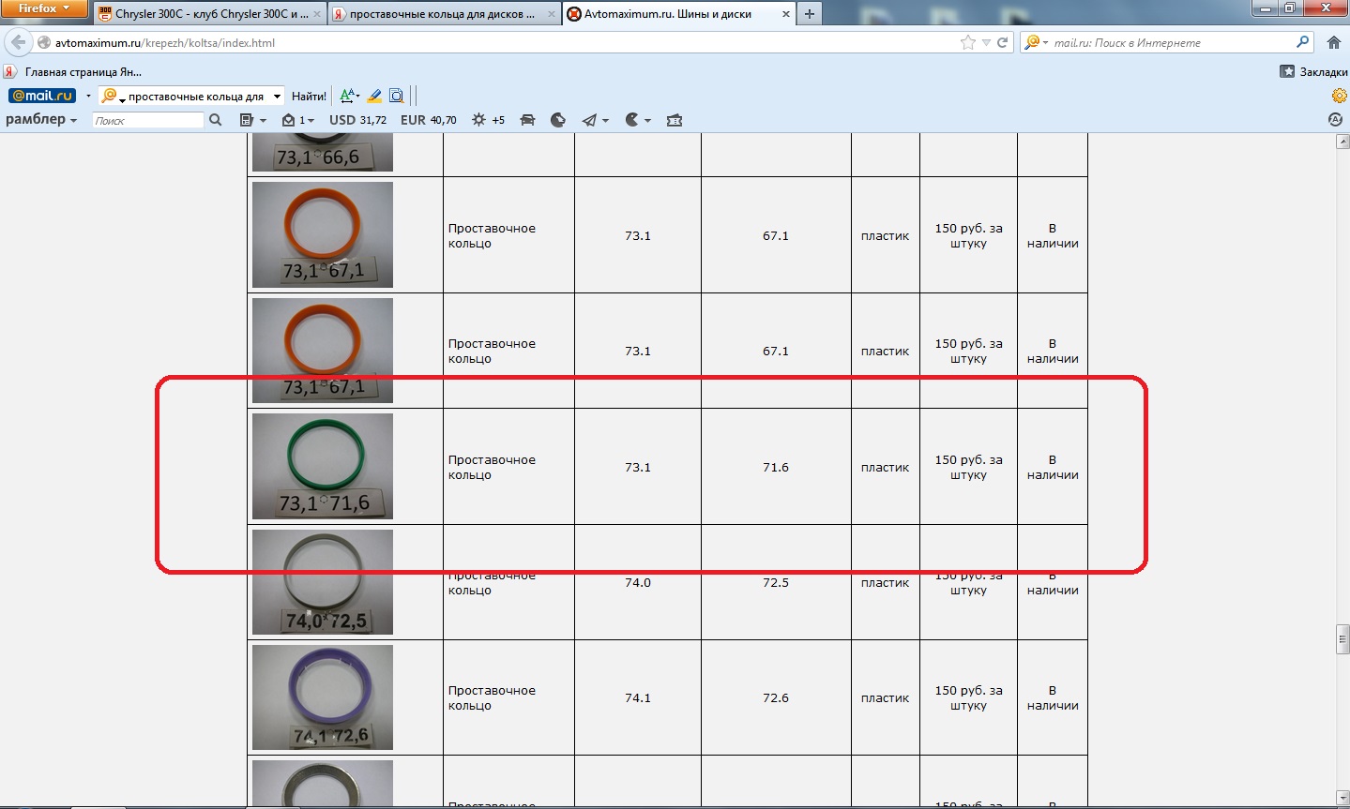Expand the small arrow beside @mail.ru logo
The height and width of the screenshot is (809, 1350).
click(88, 96)
